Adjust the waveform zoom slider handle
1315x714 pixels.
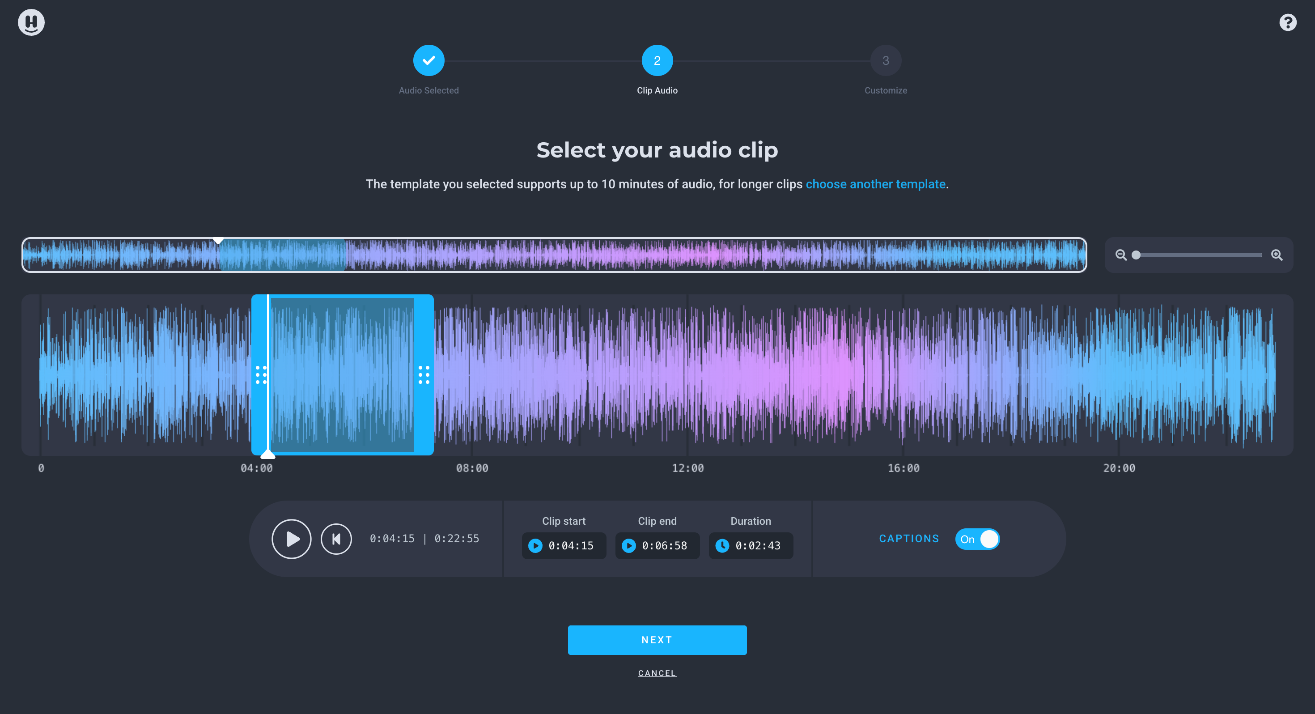coord(1137,255)
